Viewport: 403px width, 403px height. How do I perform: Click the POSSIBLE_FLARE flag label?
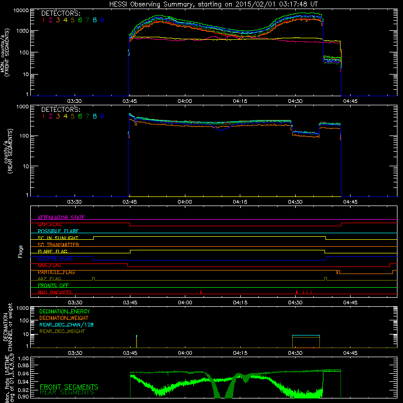click(x=58, y=231)
